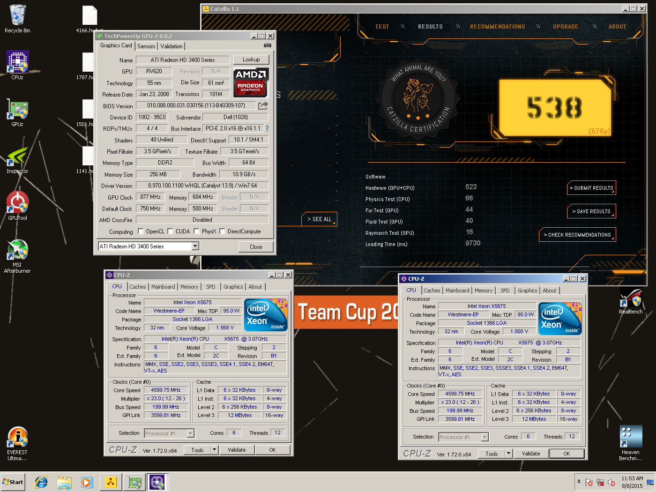Open the Memory tab in right CPU-Z
Image resolution: width=656 pixels, height=492 pixels.
pos(484,291)
